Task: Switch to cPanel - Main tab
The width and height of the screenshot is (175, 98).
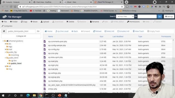Action: tap(78, 2)
